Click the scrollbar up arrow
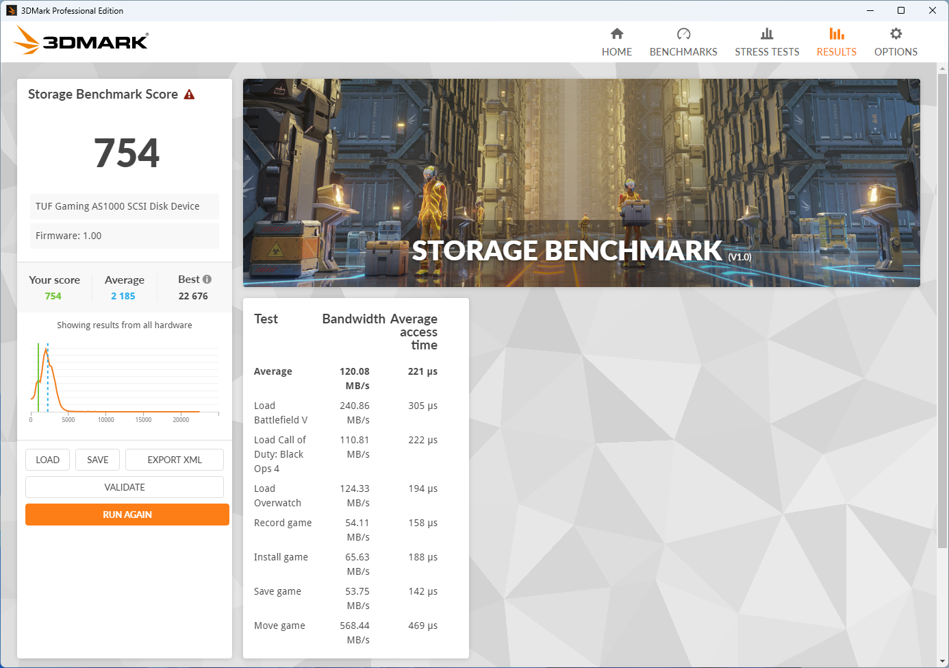The image size is (949, 668). 943,69
